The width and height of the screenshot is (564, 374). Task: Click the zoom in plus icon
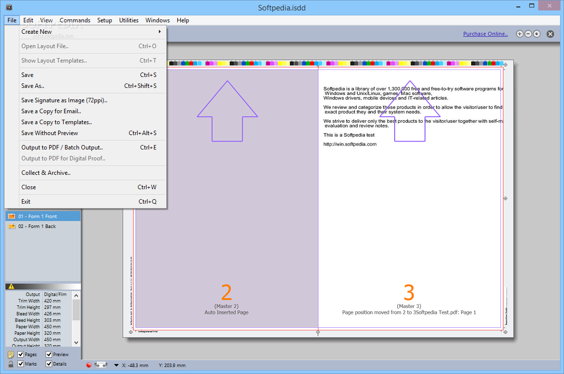519,34
